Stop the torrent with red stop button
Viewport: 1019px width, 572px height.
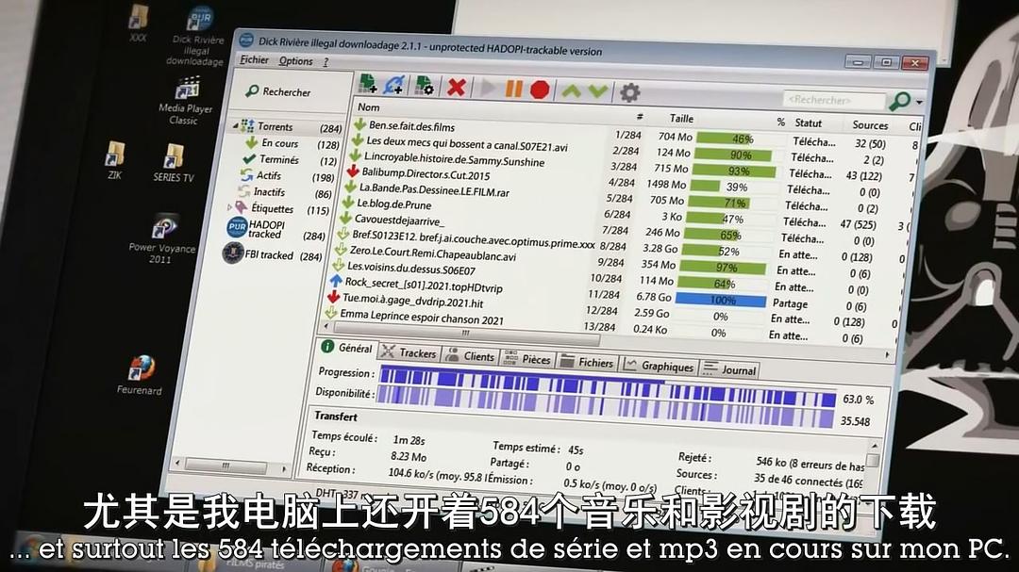pos(540,90)
